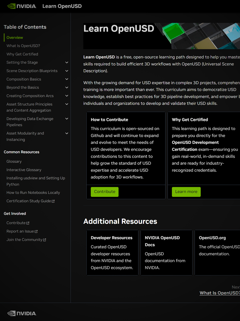
Task: Click the green Contribute button
Action: [x=105, y=192]
